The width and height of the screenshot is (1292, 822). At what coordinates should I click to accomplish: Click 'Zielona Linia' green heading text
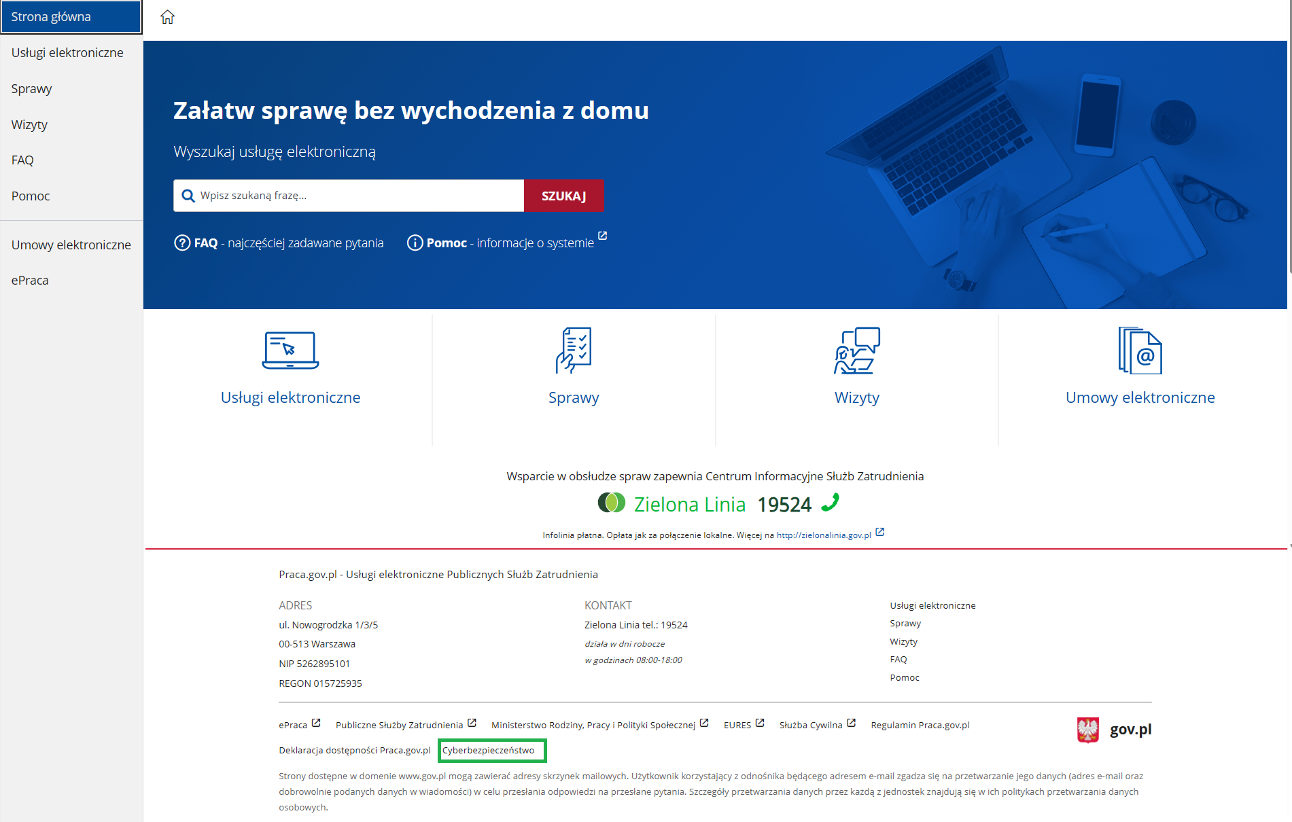pos(690,504)
